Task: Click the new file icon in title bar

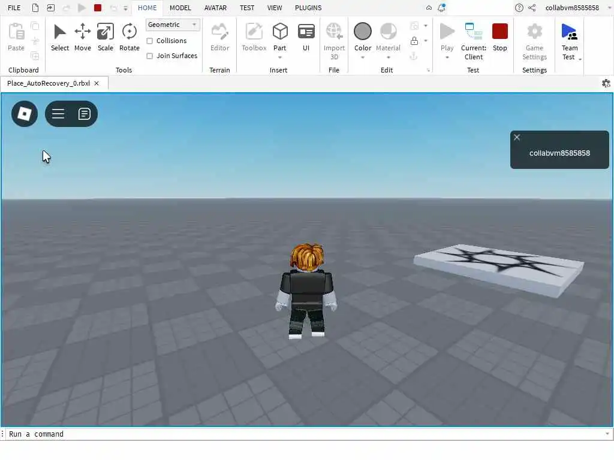Action: (x=35, y=8)
